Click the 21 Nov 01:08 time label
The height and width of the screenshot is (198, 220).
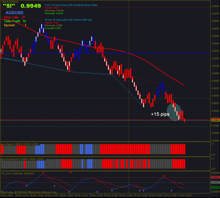155,195
